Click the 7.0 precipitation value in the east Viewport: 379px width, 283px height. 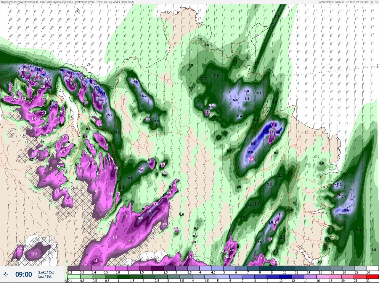pyautogui.click(x=339, y=185)
